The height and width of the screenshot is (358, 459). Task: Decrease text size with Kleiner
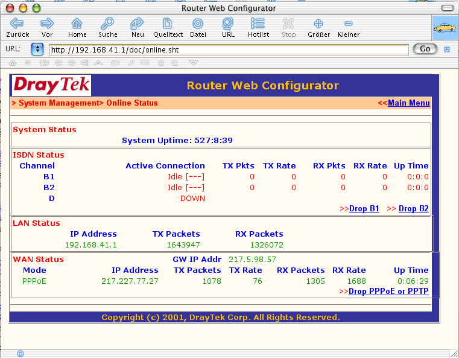click(349, 24)
